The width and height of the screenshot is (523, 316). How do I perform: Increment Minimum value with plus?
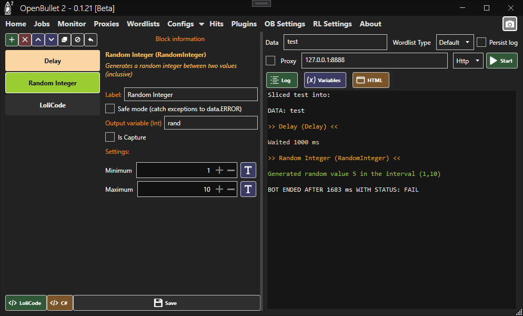219,170
